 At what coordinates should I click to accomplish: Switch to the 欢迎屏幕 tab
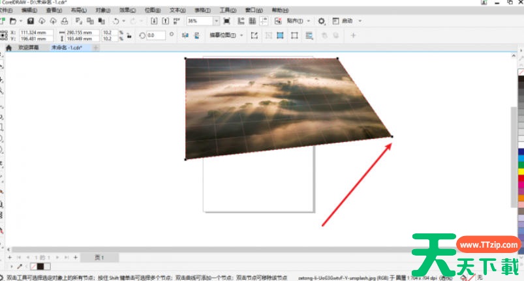tap(29, 48)
